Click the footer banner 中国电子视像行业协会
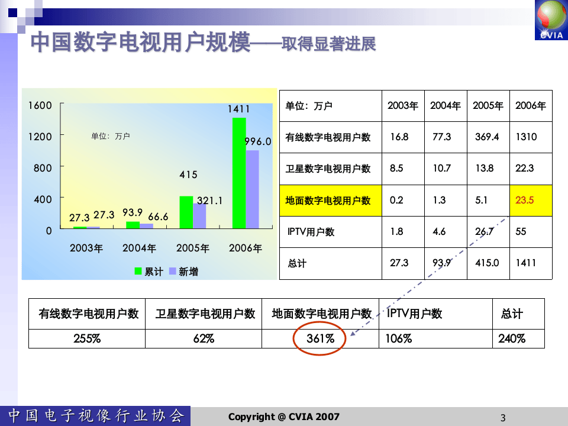 click(95, 416)
